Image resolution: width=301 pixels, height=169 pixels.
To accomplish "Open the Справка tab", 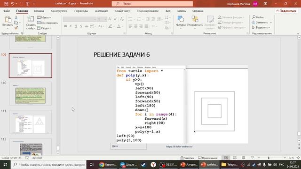I will coord(198,11).
